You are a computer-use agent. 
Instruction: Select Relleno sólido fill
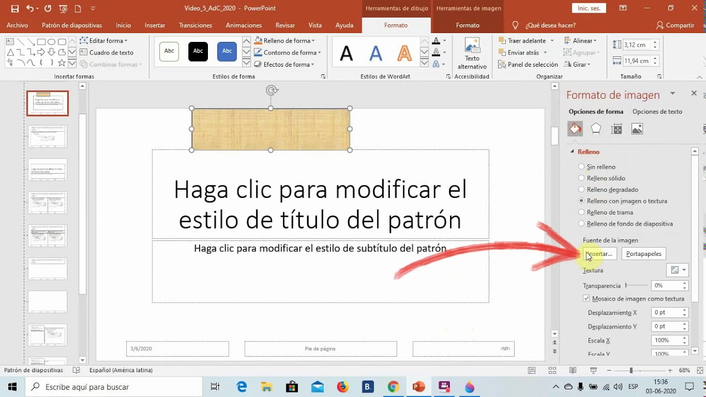click(581, 178)
